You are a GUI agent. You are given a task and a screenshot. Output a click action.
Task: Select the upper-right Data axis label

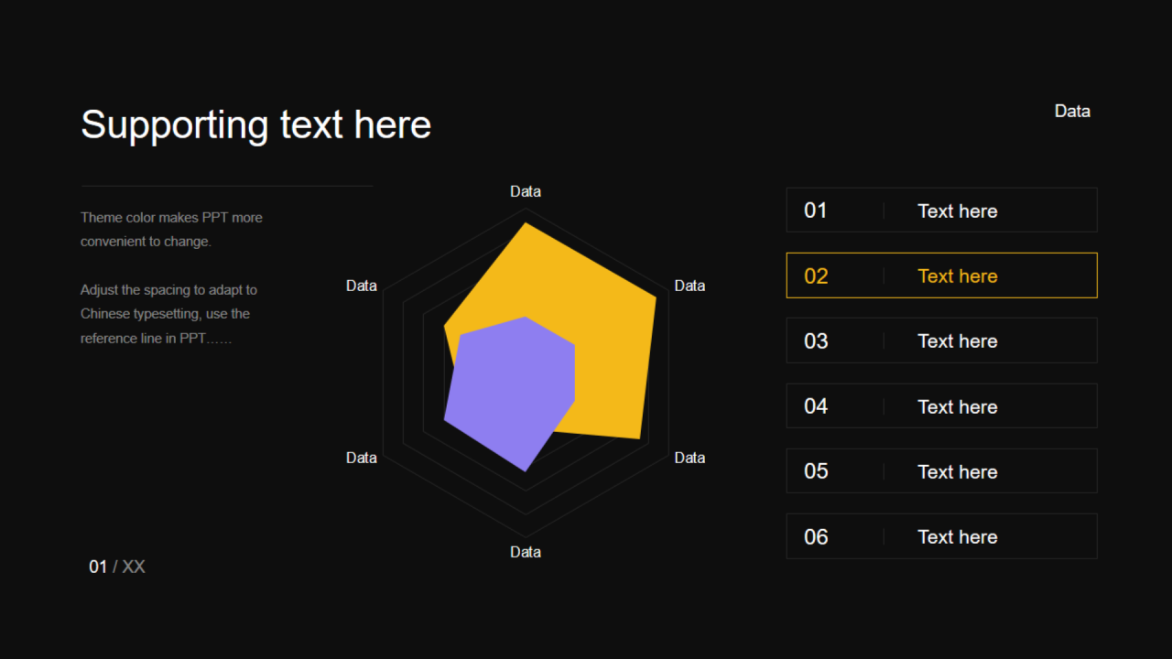point(689,286)
